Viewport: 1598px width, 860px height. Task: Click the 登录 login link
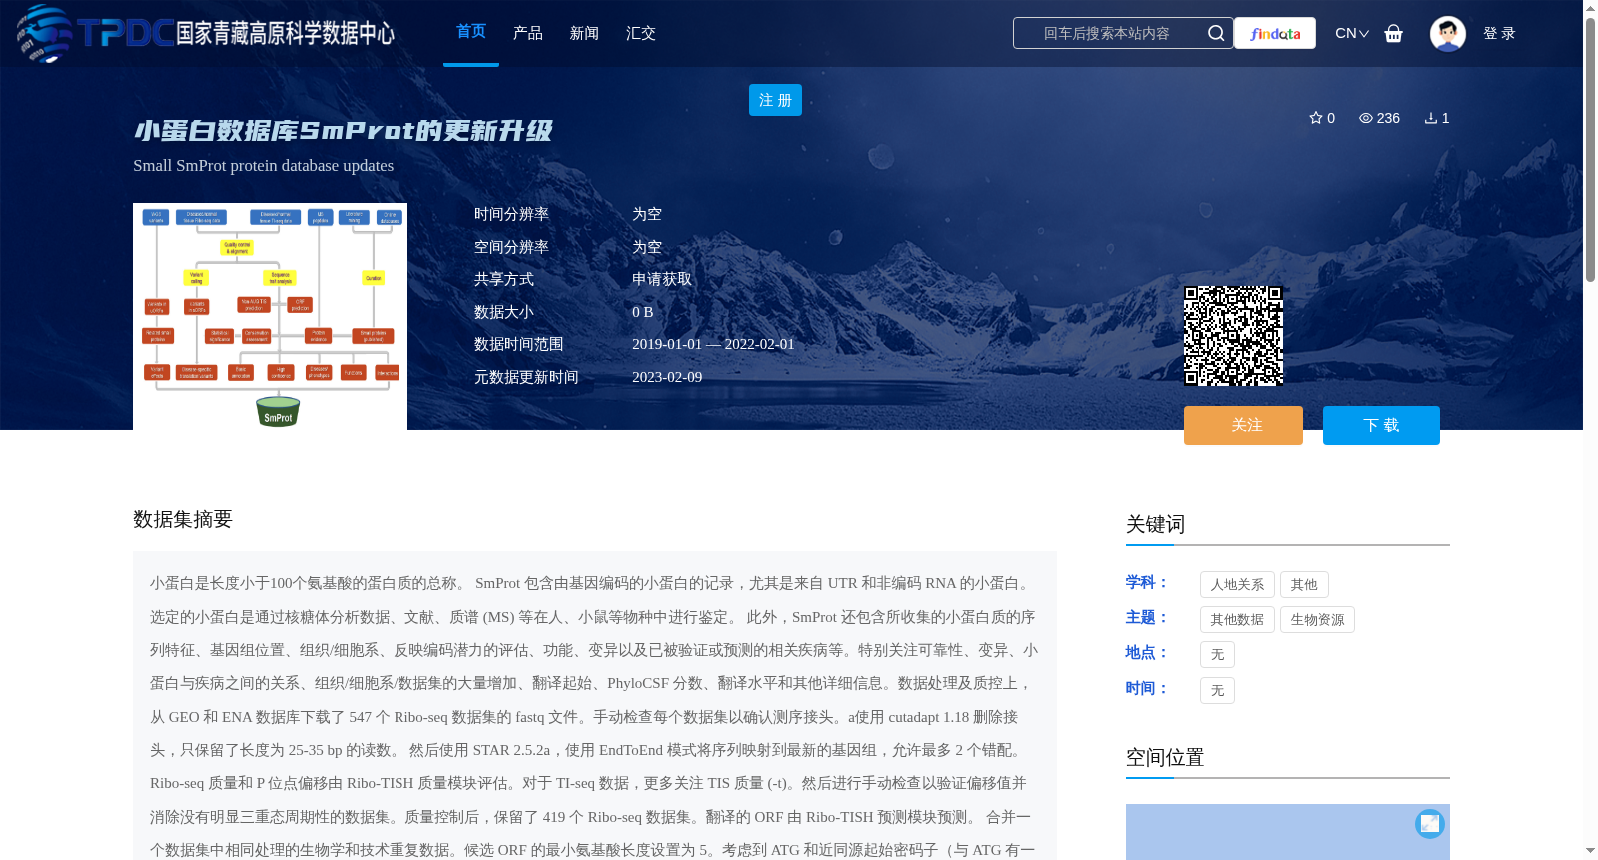pyautogui.click(x=1499, y=33)
